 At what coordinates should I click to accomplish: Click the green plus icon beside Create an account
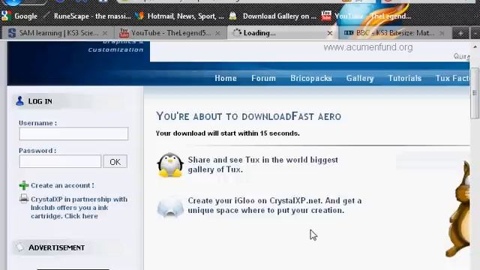[23, 185]
